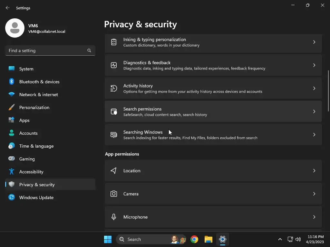The height and width of the screenshot is (247, 330).
Task: Click the Camera icon
Action: tap(114, 194)
